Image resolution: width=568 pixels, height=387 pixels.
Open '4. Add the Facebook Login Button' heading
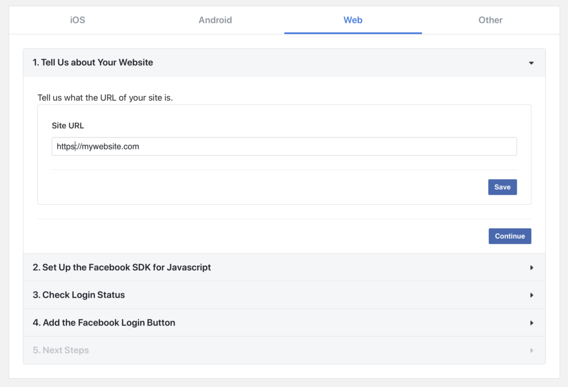(x=104, y=323)
